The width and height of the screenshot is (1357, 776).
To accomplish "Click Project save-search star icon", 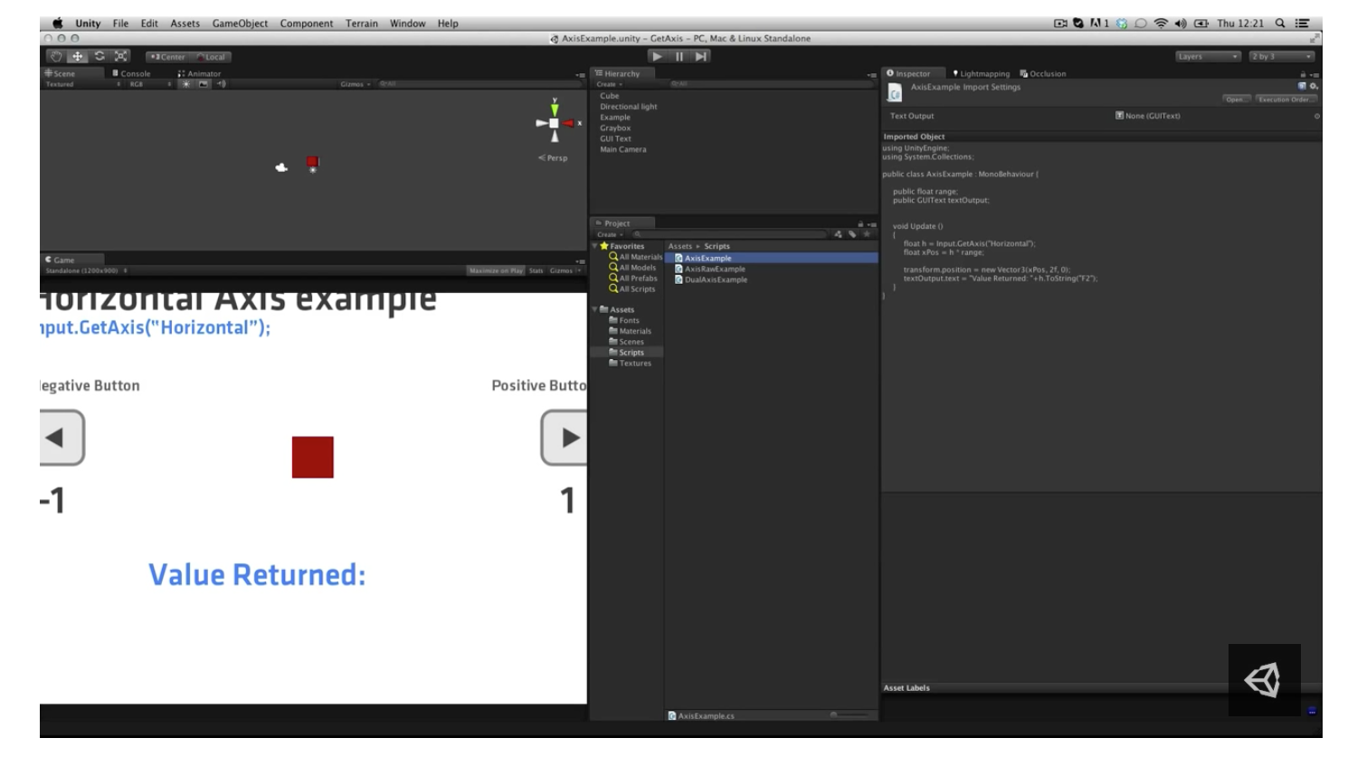I will tap(867, 234).
